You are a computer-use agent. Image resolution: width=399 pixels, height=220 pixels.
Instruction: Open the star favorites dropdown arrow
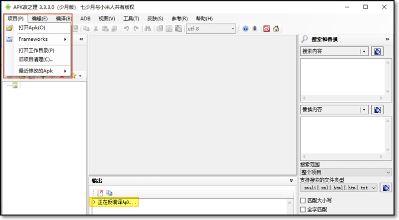click(x=80, y=76)
